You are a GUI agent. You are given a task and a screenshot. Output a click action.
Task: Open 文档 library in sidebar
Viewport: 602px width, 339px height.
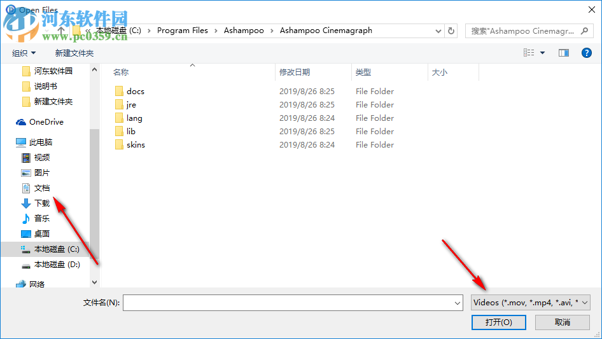(36, 188)
